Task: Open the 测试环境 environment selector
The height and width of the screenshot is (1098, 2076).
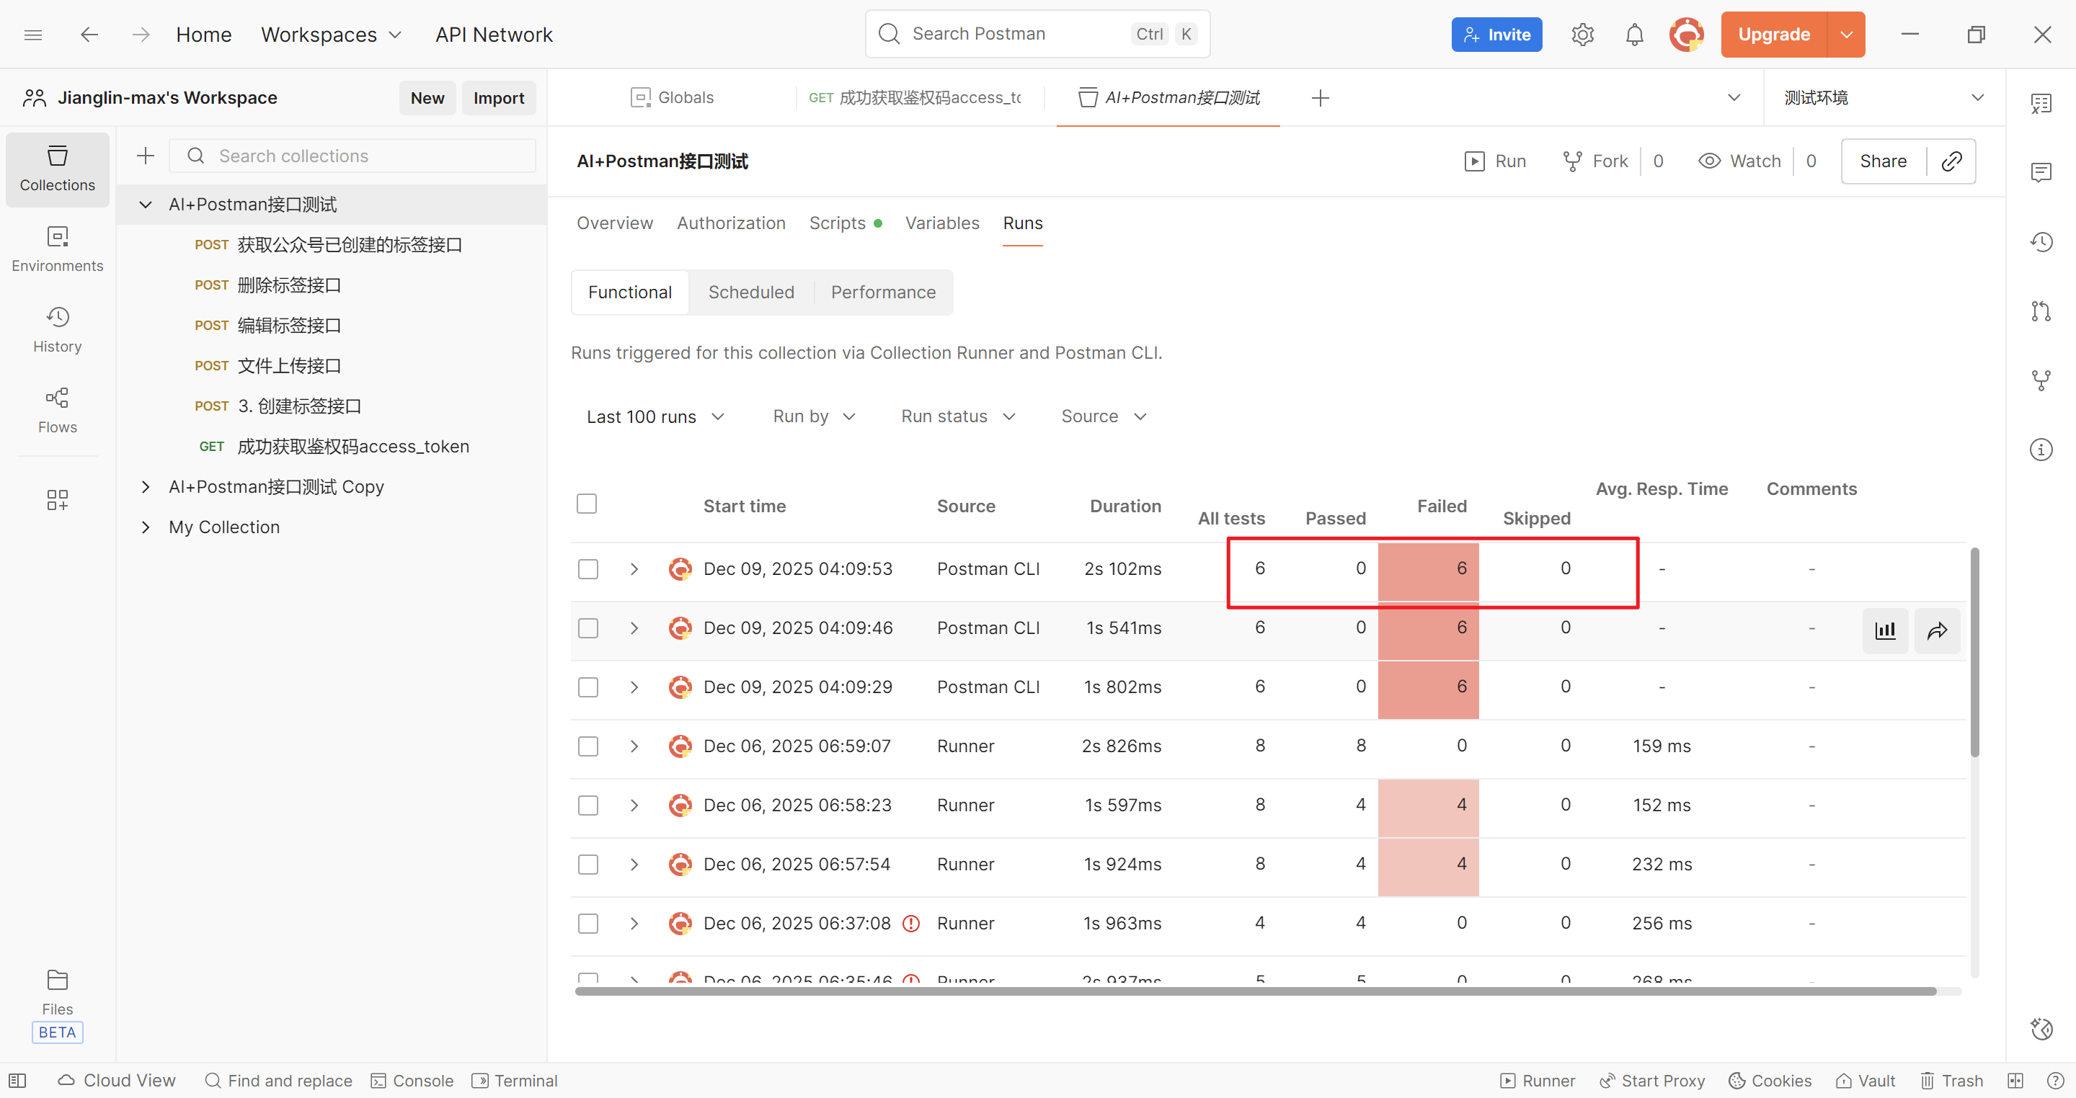Action: tap(1884, 97)
